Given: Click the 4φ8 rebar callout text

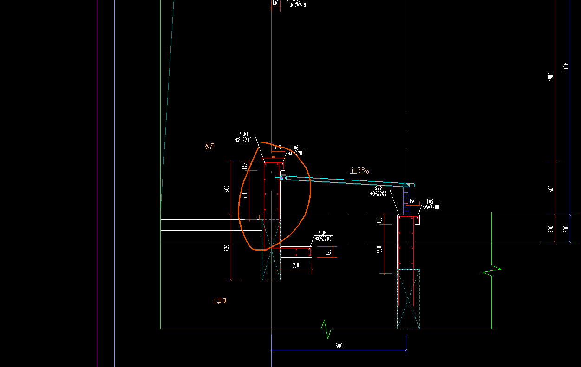Looking at the screenshot, I should click(x=323, y=233).
